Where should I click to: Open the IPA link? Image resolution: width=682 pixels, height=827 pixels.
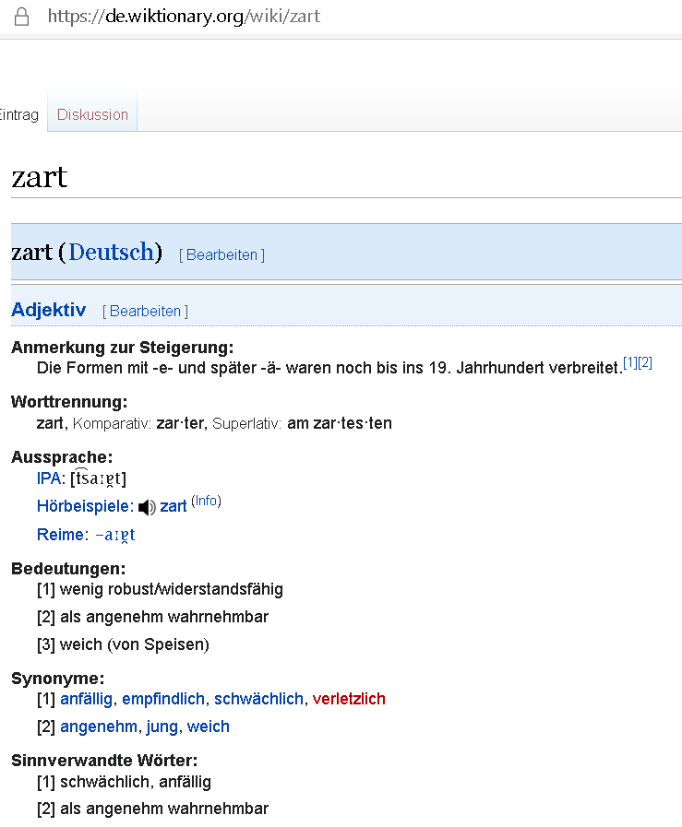coord(49,478)
